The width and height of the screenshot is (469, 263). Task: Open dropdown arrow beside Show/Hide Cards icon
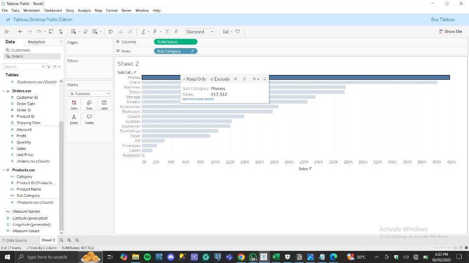[231, 32]
